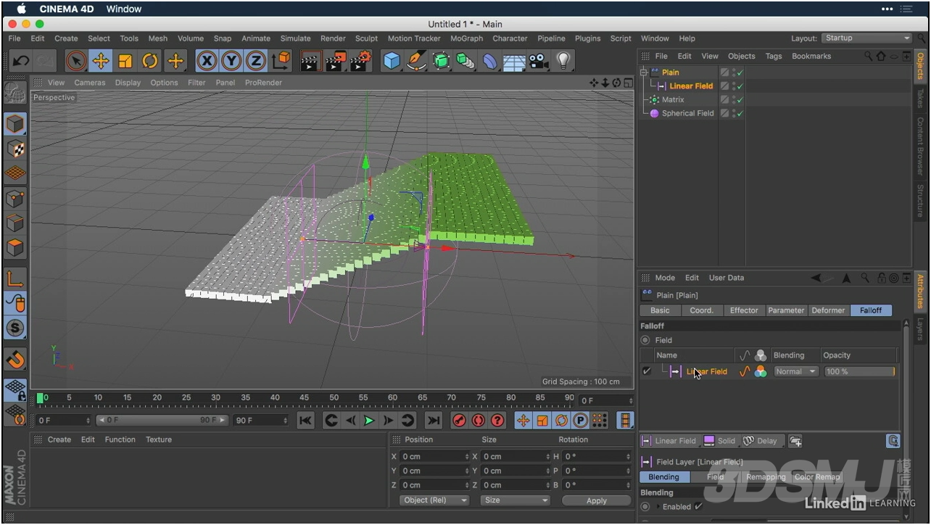Click the Undo arrow icon
Image resolution: width=931 pixels, height=525 pixels.
pyautogui.click(x=21, y=61)
